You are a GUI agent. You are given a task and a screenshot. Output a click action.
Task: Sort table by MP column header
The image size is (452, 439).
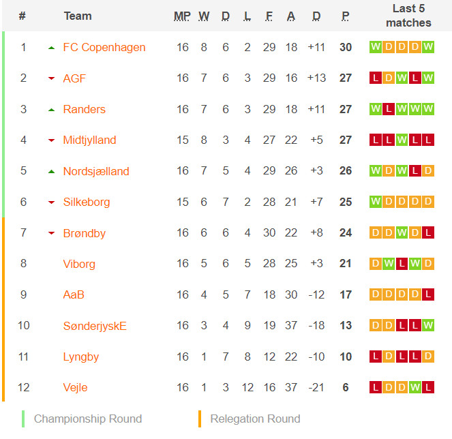pyautogui.click(x=182, y=16)
